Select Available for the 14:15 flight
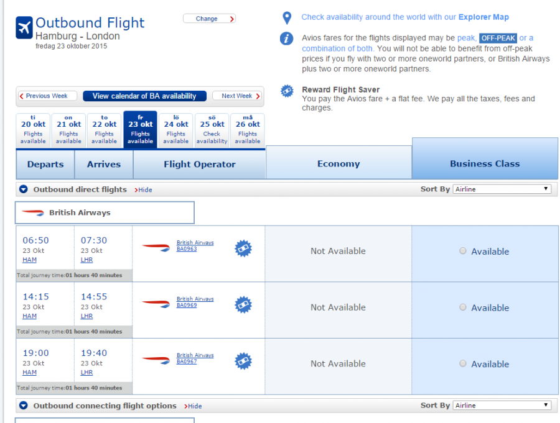 [462, 307]
